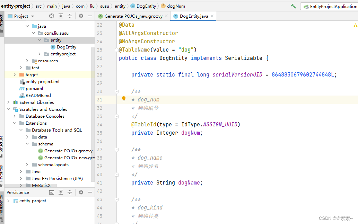Expand the entityproject package
This screenshot has height=224, width=358.
click(40, 54)
